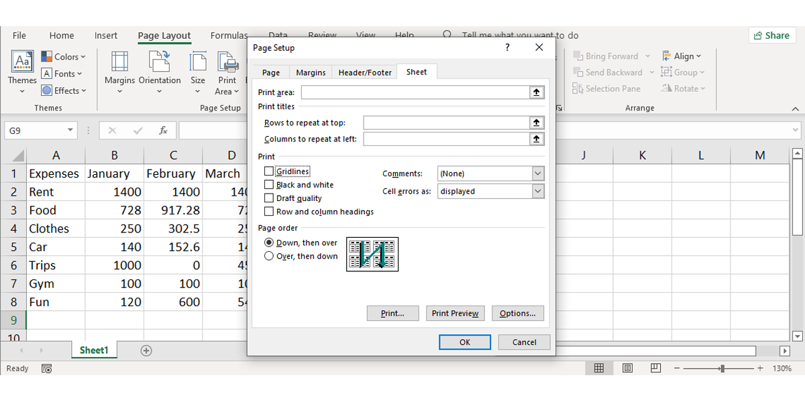Screen dimensions: 805x402
Task: Switch to Page Break Preview icon
Action: 655,368
